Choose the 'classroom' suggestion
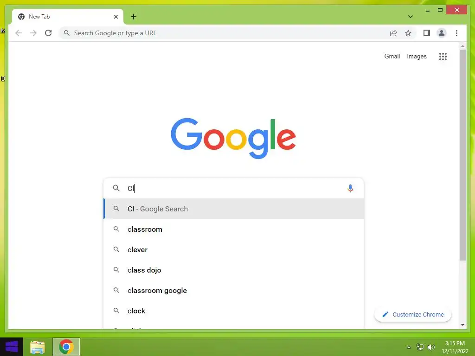 pos(233,229)
